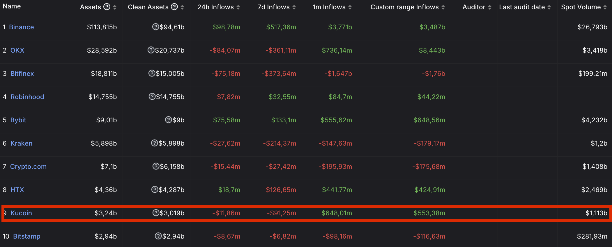Select Bitstamp custom range inflows -$116,63m

[429, 236]
